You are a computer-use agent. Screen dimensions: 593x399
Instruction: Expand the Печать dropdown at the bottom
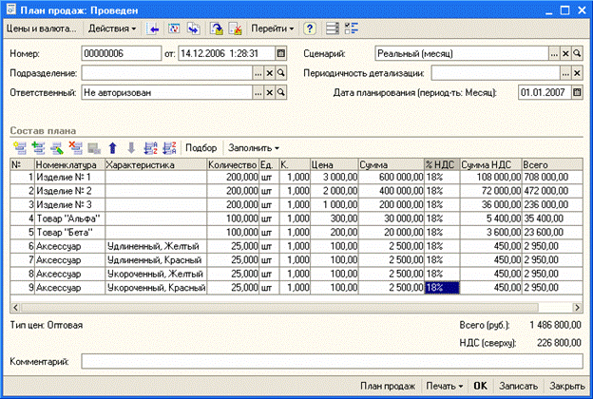coord(445,387)
